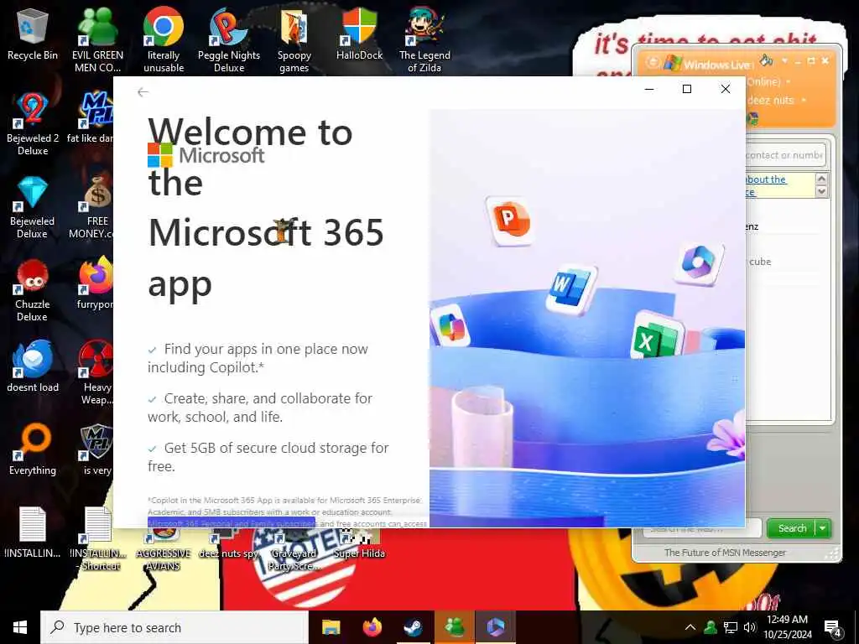Click 'The Future of MSN Messenger' footer text
The height and width of the screenshot is (644, 859).
coord(725,553)
